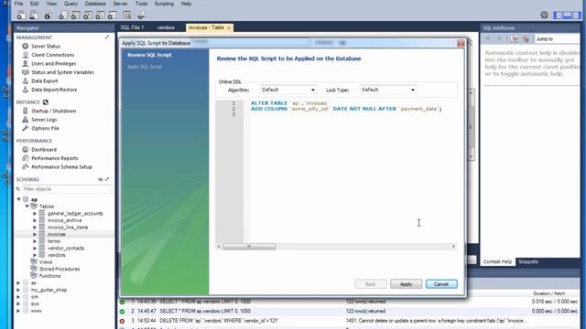Click the forward arrow in SQL Additions

pyautogui.click(x=499, y=38)
